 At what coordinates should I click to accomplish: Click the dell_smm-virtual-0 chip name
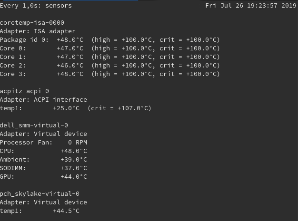coord(34,125)
